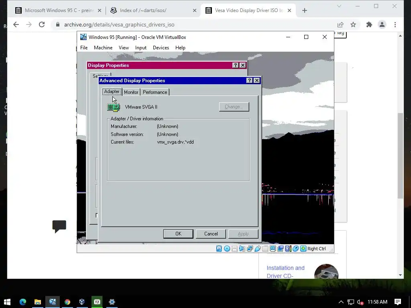Open the Windows notification center
Image resolution: width=411 pixels, height=308 pixels.
(x=398, y=302)
